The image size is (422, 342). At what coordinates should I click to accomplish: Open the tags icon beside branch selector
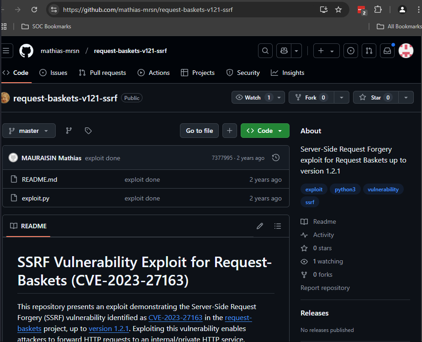88,131
